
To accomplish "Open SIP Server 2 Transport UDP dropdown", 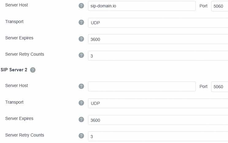I will pos(158,103).
